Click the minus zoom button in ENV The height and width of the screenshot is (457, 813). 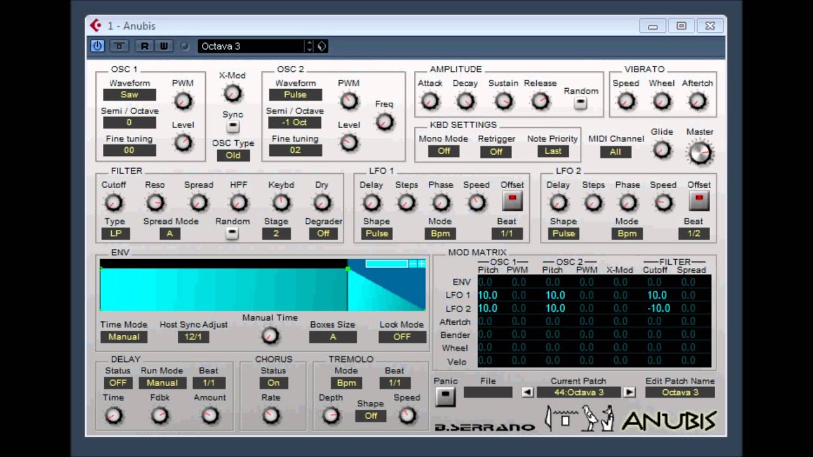coord(413,263)
